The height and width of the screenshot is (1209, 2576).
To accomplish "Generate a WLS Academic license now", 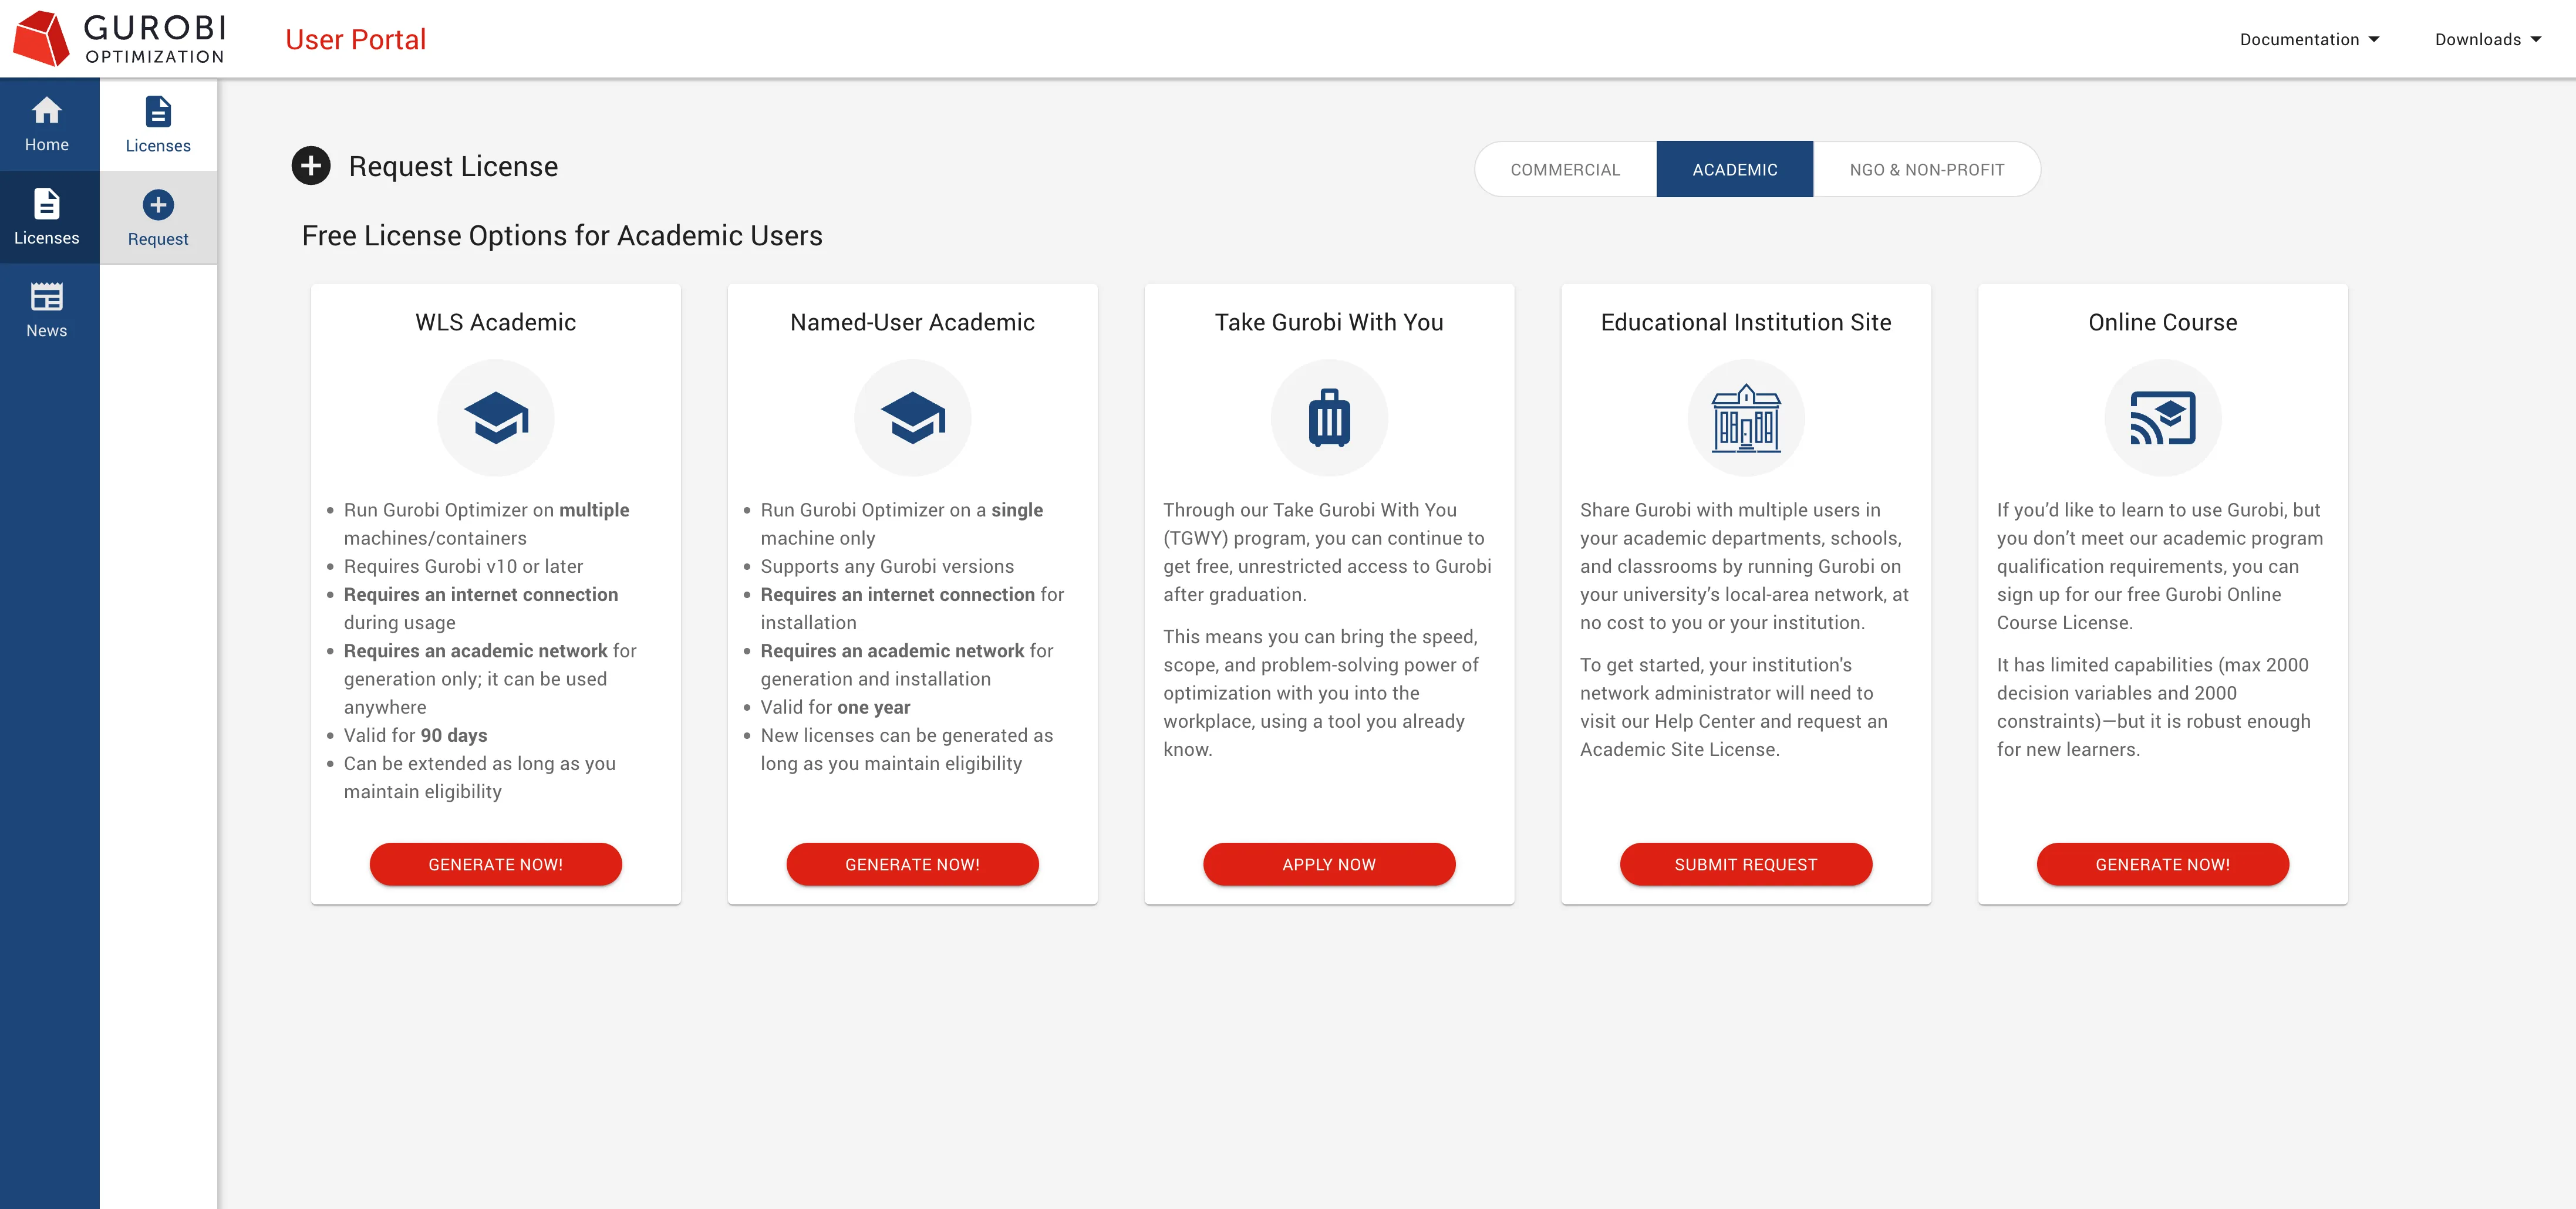I will (495, 864).
